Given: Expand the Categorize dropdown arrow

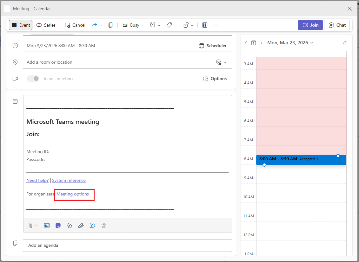Looking at the screenshot, I should tap(176, 25).
